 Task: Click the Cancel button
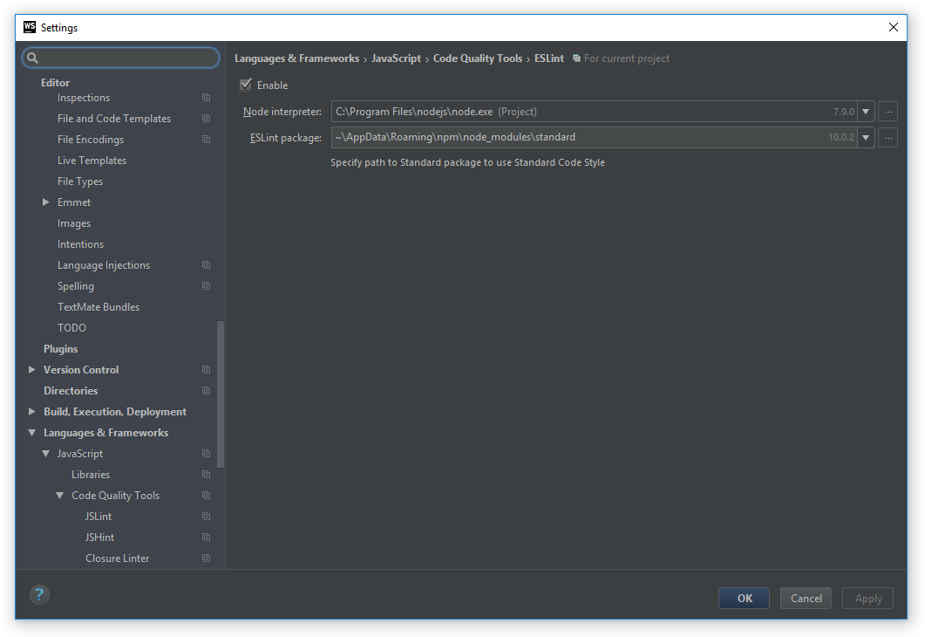[x=806, y=598]
